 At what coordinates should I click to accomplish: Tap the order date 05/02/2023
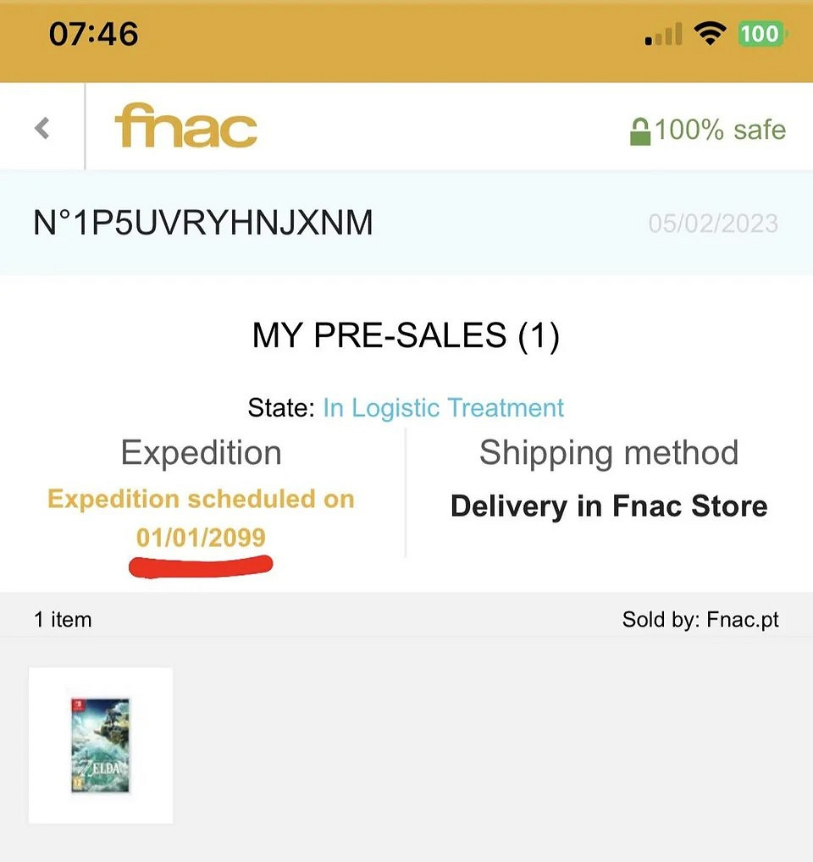(712, 224)
